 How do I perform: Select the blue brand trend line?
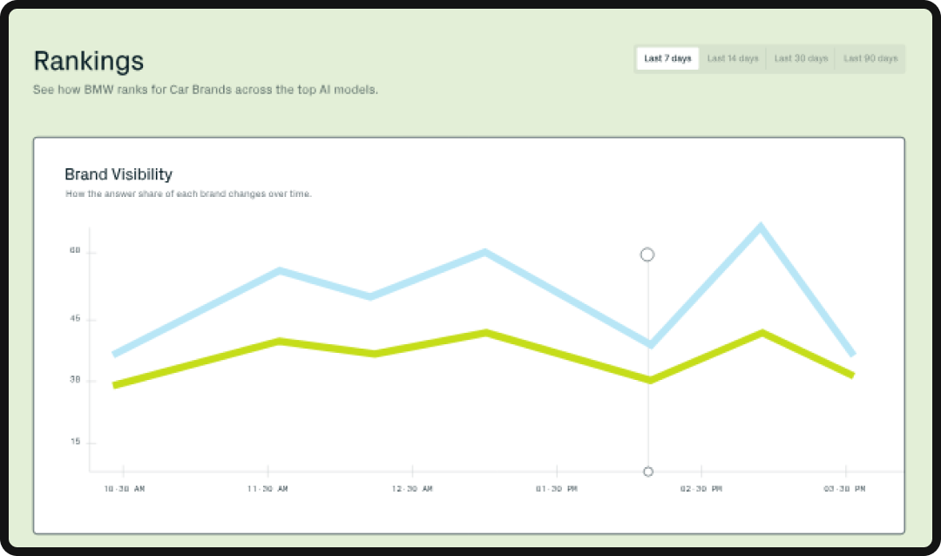coord(279,271)
